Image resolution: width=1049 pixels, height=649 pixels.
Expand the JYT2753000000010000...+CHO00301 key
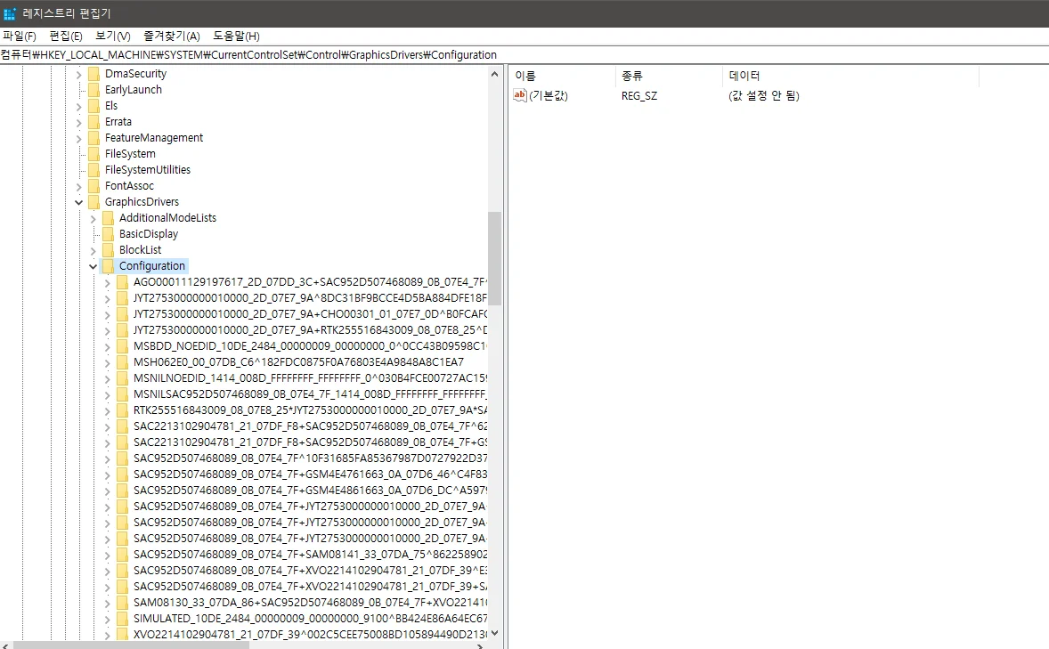click(x=107, y=314)
